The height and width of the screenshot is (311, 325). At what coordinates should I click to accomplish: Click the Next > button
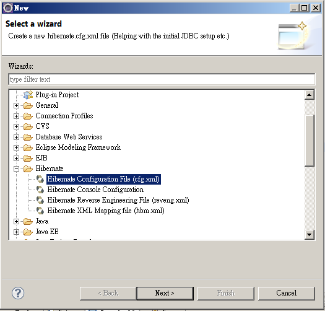click(165, 294)
